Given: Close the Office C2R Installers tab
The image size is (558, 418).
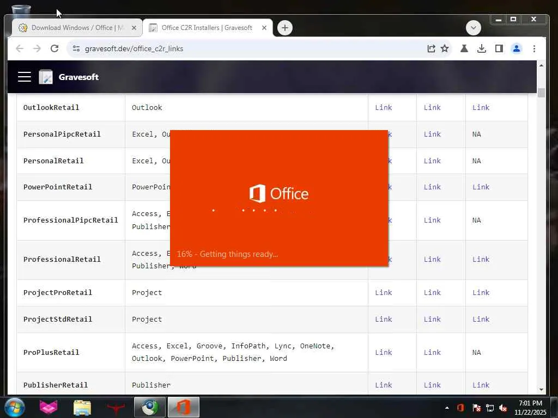Looking at the screenshot, I should (264, 28).
